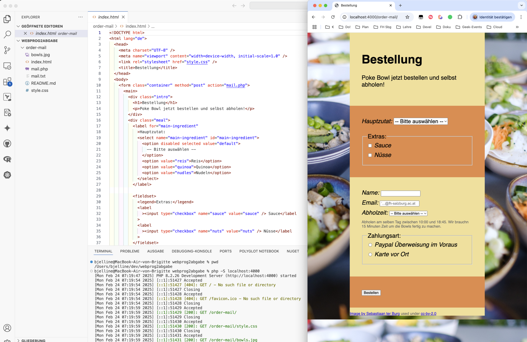527x342 pixels.
Task: Select Paypal Überweisung im Voraus radio
Action: (x=370, y=245)
